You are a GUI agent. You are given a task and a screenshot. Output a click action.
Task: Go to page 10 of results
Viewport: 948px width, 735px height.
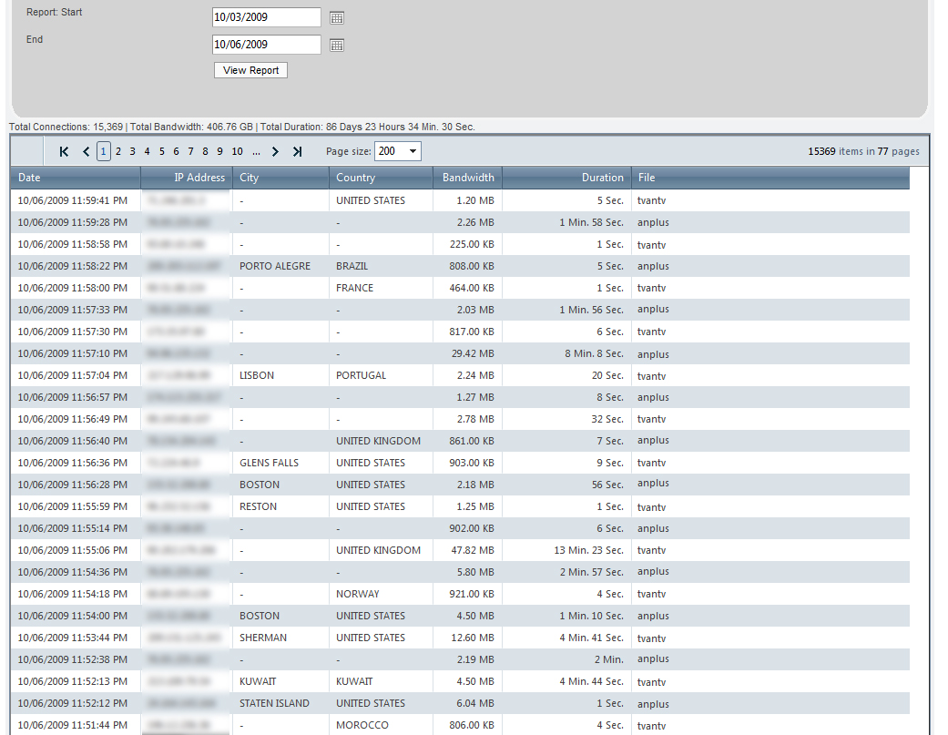click(237, 151)
